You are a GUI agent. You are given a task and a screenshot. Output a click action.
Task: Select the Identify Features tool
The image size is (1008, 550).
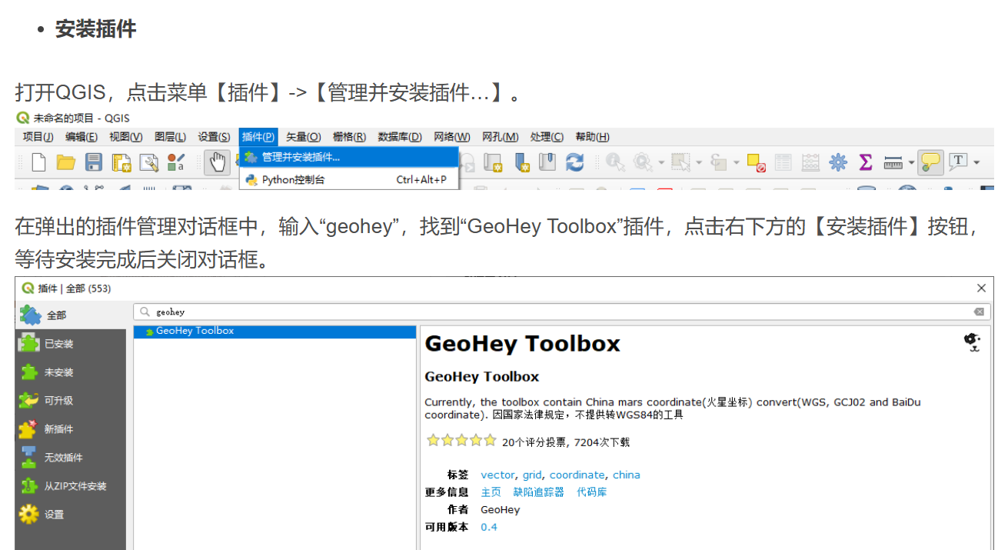pyautogui.click(x=614, y=162)
